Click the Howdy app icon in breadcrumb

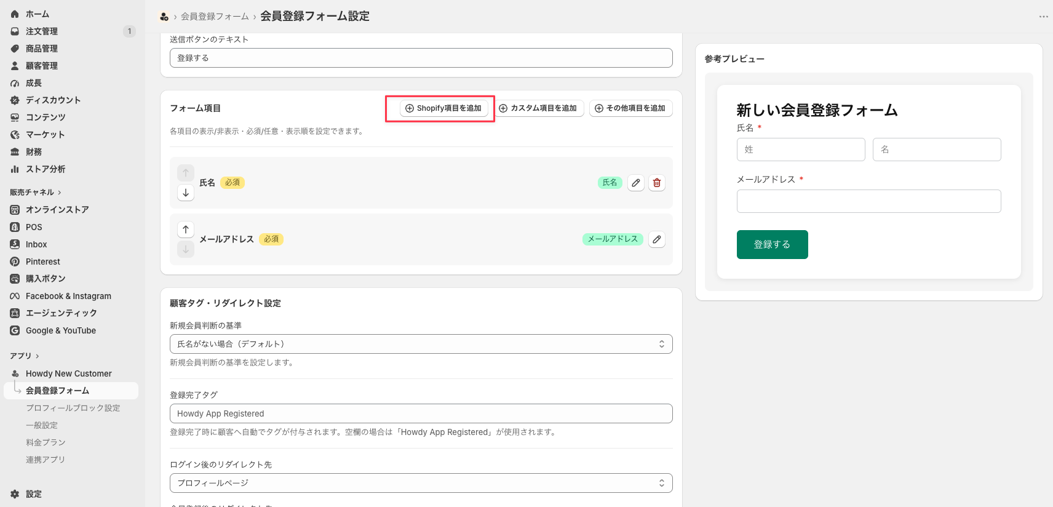click(164, 17)
